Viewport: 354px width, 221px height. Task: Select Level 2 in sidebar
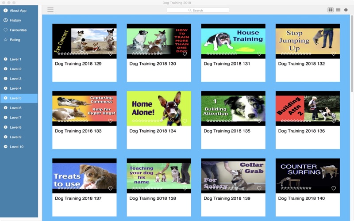click(19, 69)
